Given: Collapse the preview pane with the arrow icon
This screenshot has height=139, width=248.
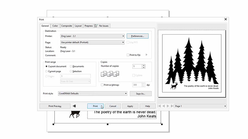Looking at the screenshot, I should click(74, 106).
